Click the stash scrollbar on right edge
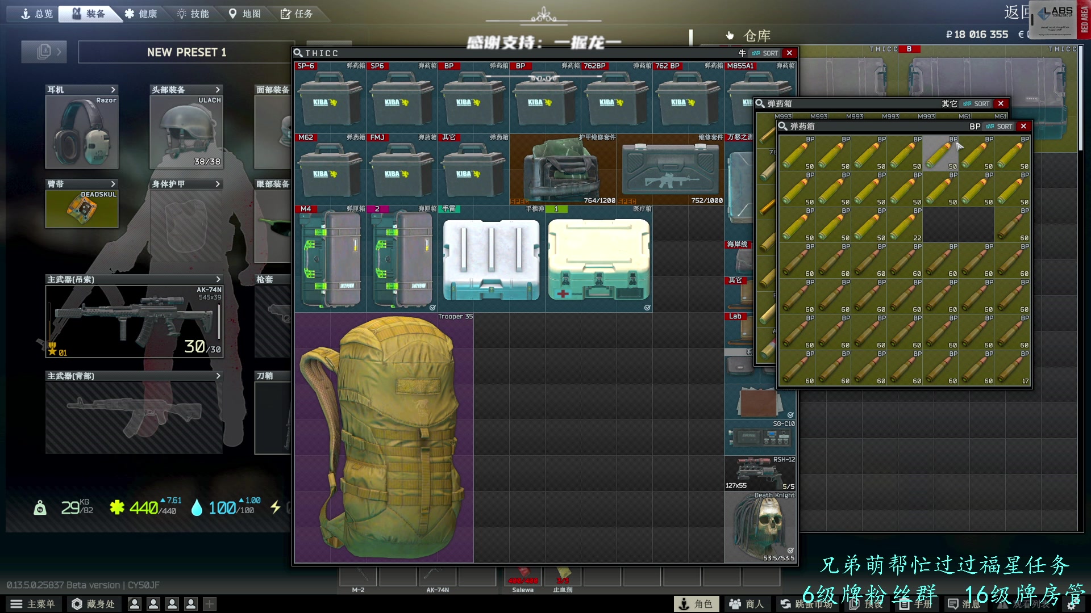 tap(1081, 99)
